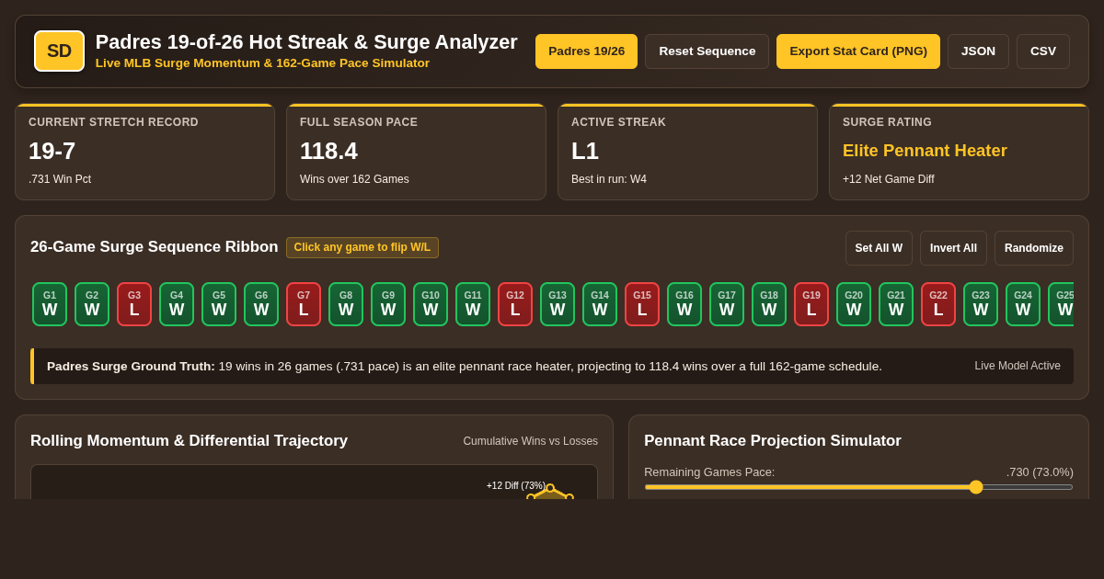Click 'Wins over 162 Games' text
The image size is (1104, 579).
click(x=354, y=179)
